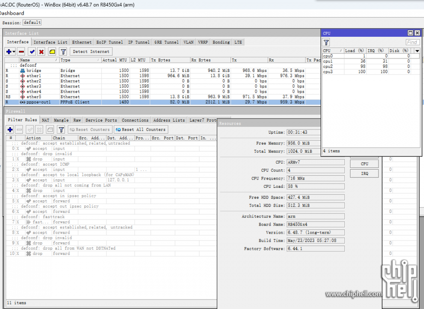Click the Free Memory value 956.0 MiB
Screen dimensions: 424x309
[303, 143]
